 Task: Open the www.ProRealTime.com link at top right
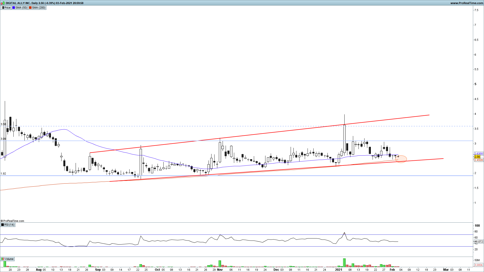click(466, 3)
